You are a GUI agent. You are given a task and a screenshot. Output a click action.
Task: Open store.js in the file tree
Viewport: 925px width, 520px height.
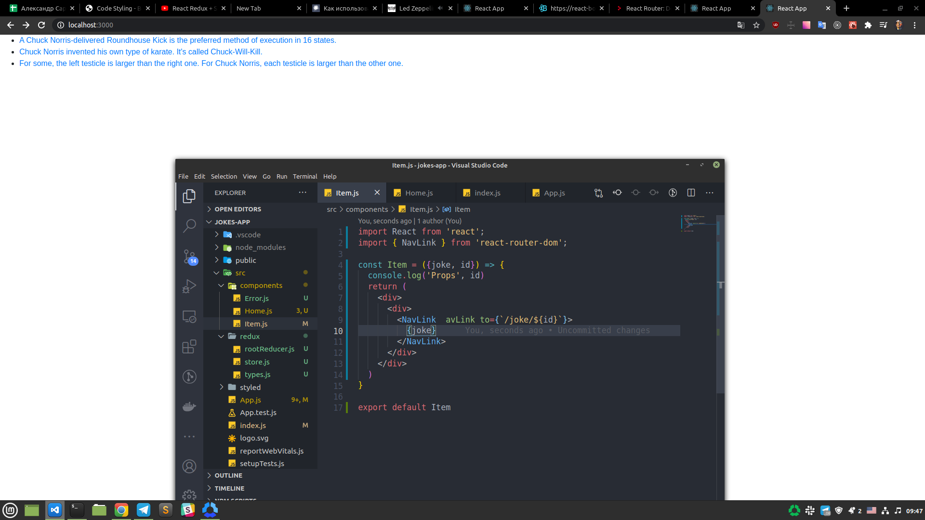260,362
